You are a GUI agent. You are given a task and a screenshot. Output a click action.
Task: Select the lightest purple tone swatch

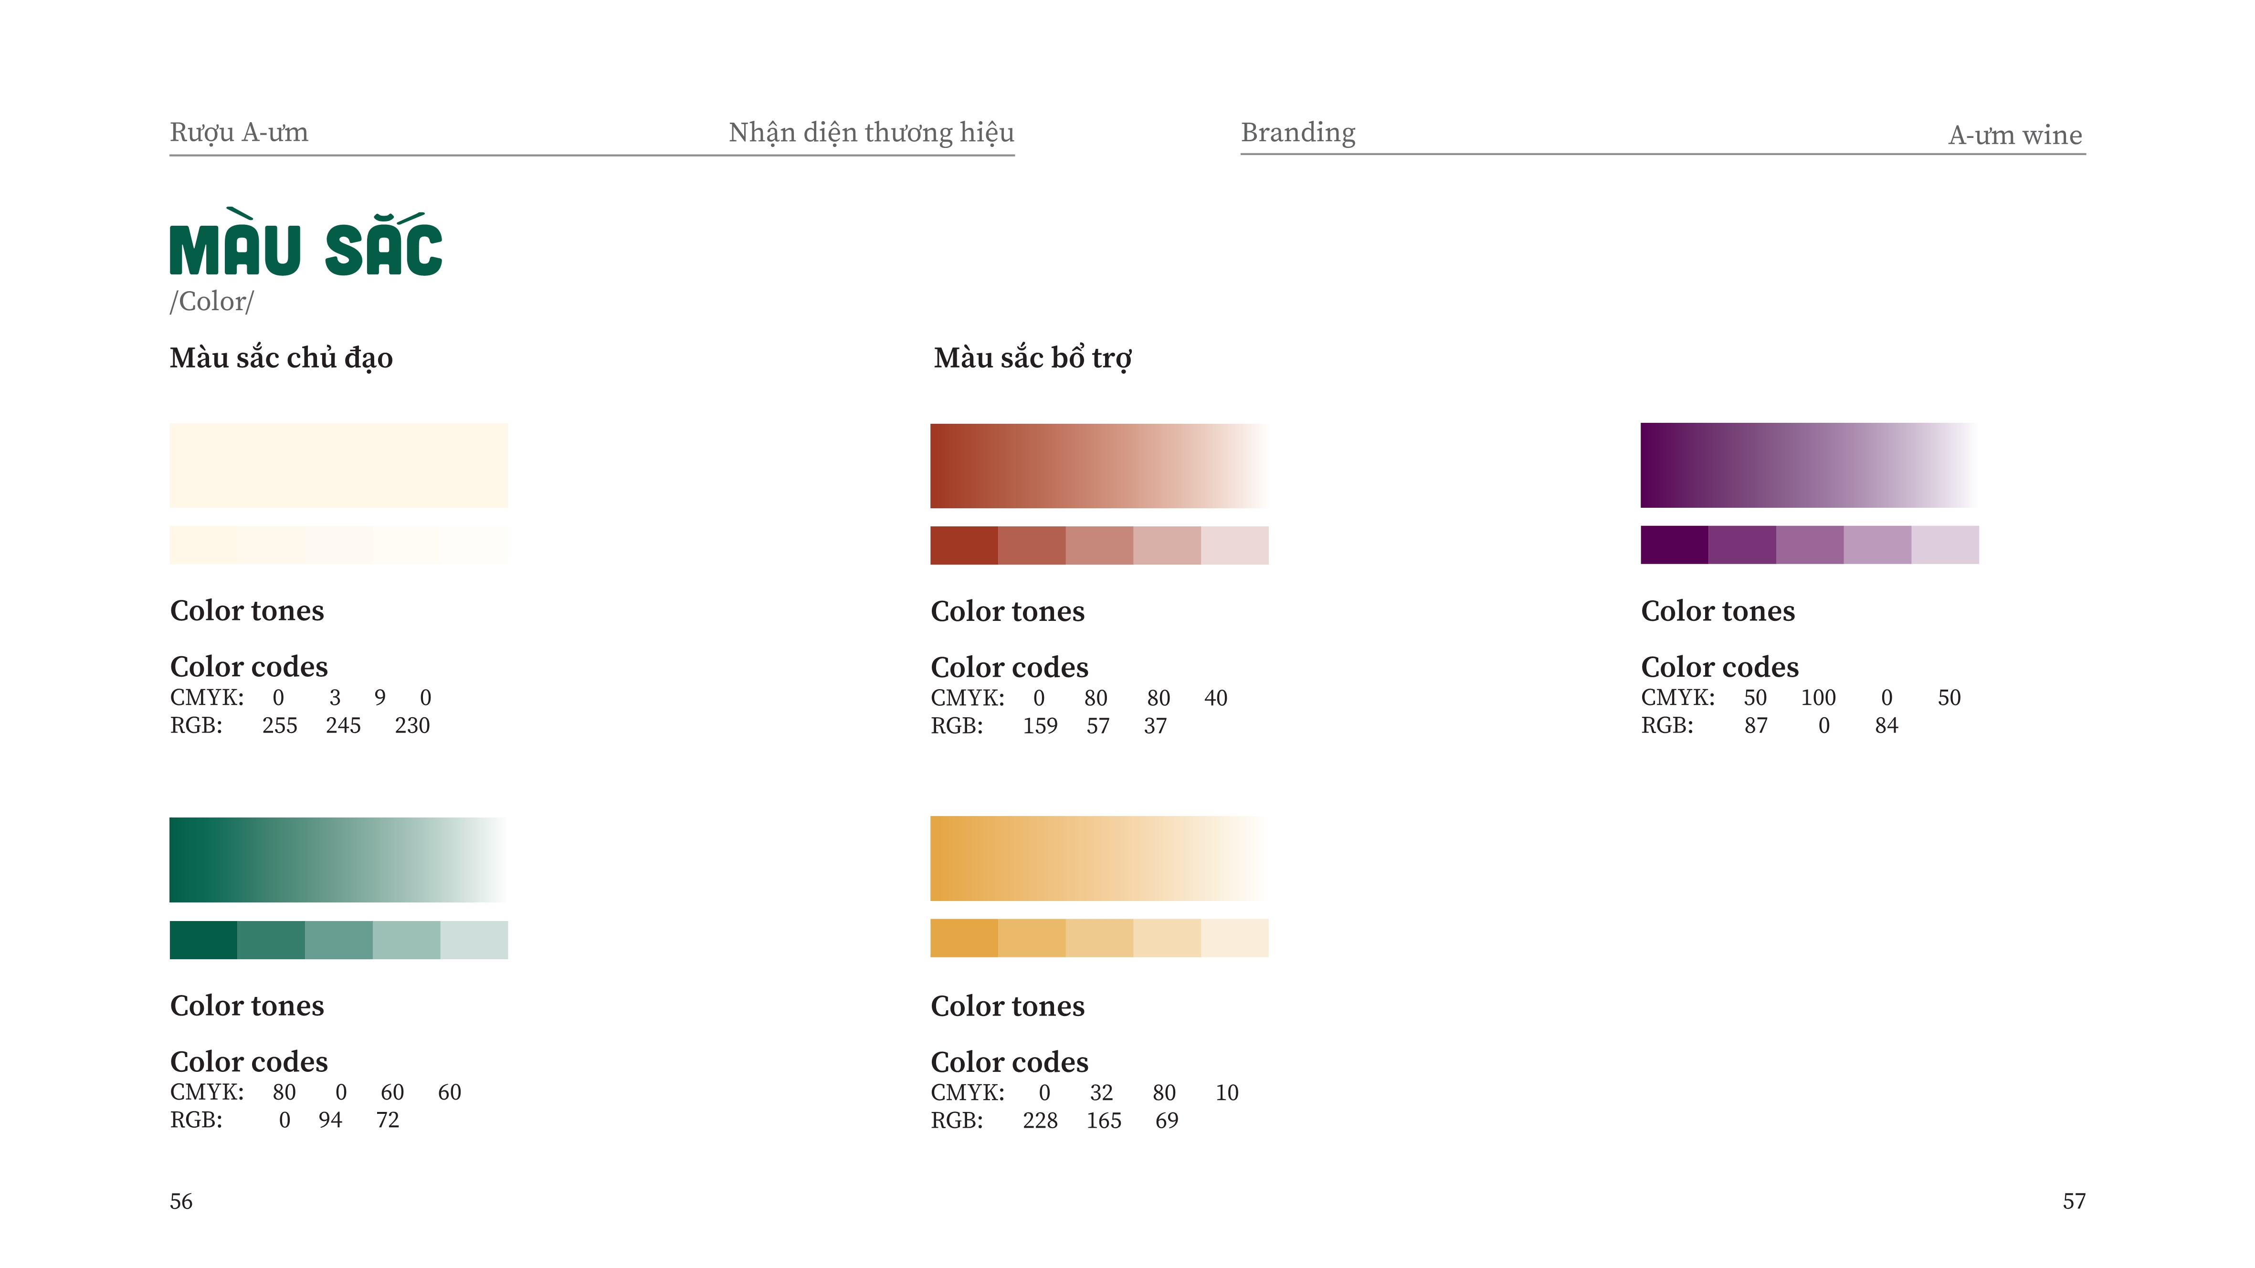[x=1945, y=545]
